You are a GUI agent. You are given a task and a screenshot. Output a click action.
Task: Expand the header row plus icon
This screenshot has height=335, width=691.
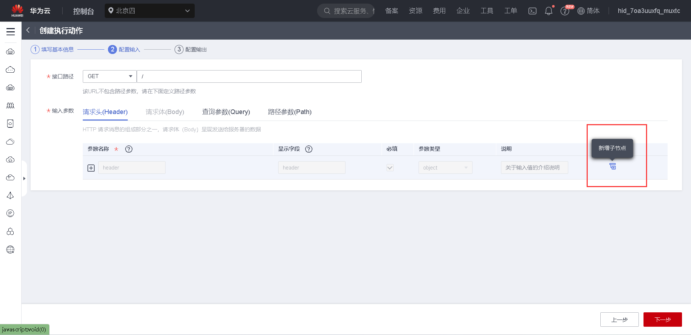point(91,168)
